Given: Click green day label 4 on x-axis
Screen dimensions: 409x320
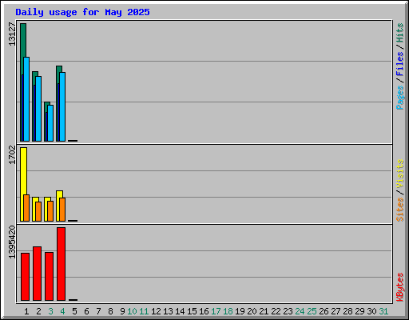Looking at the screenshot, I should tap(62, 311).
